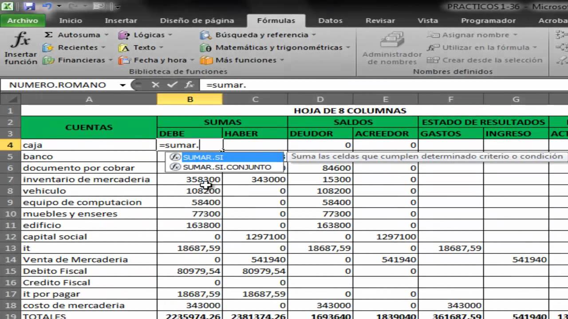Switch to the Inicio tab
Viewport: 568px width, 319px height.
(71, 20)
